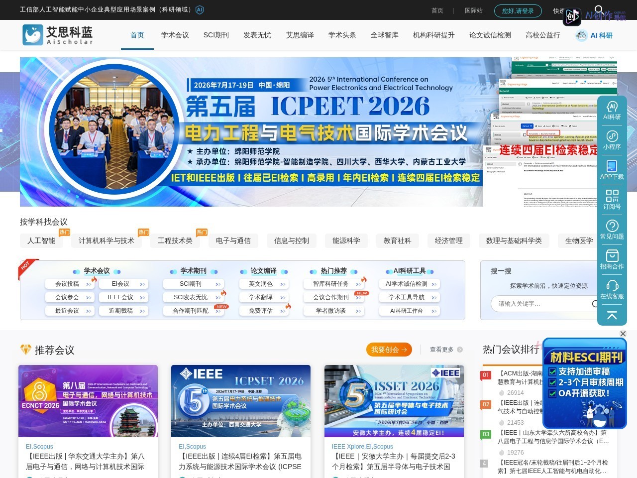This screenshot has height=478, width=637.
Task: Open 小程序 in the floating sidebar
Action: (612, 140)
